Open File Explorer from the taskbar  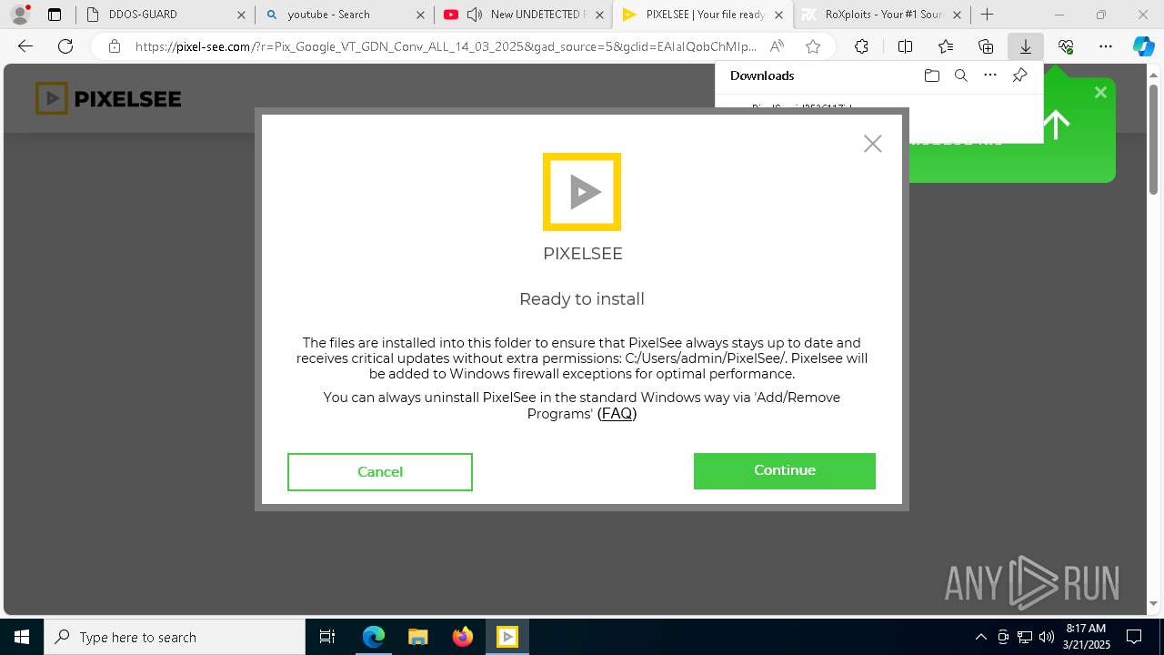pos(417,637)
